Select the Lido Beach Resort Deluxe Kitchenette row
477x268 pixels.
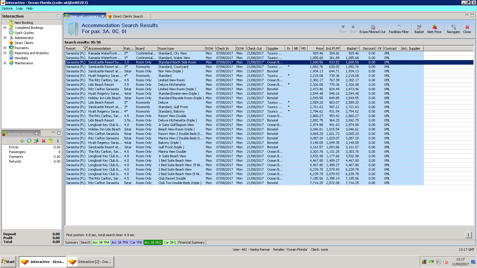tap(172, 85)
